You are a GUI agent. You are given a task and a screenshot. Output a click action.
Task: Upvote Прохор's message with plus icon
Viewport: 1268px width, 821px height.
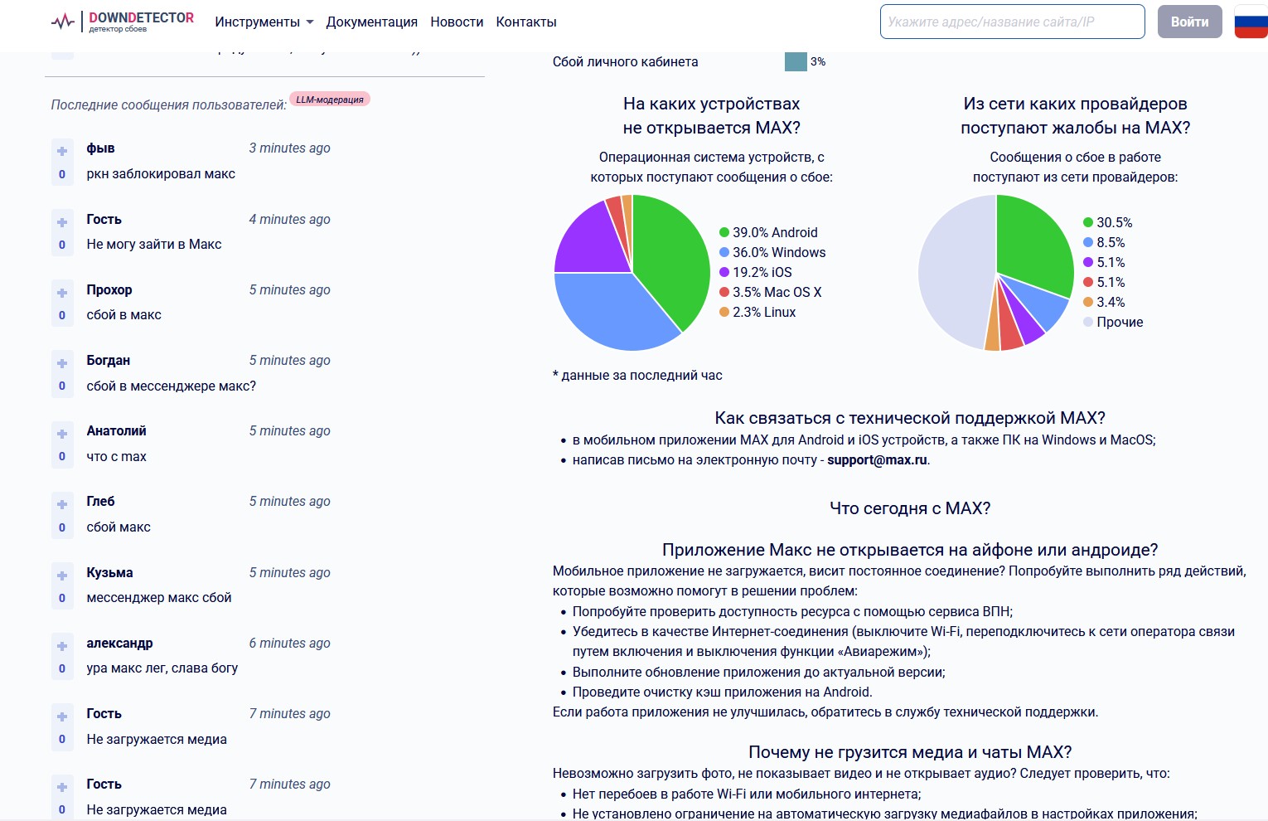[62, 293]
